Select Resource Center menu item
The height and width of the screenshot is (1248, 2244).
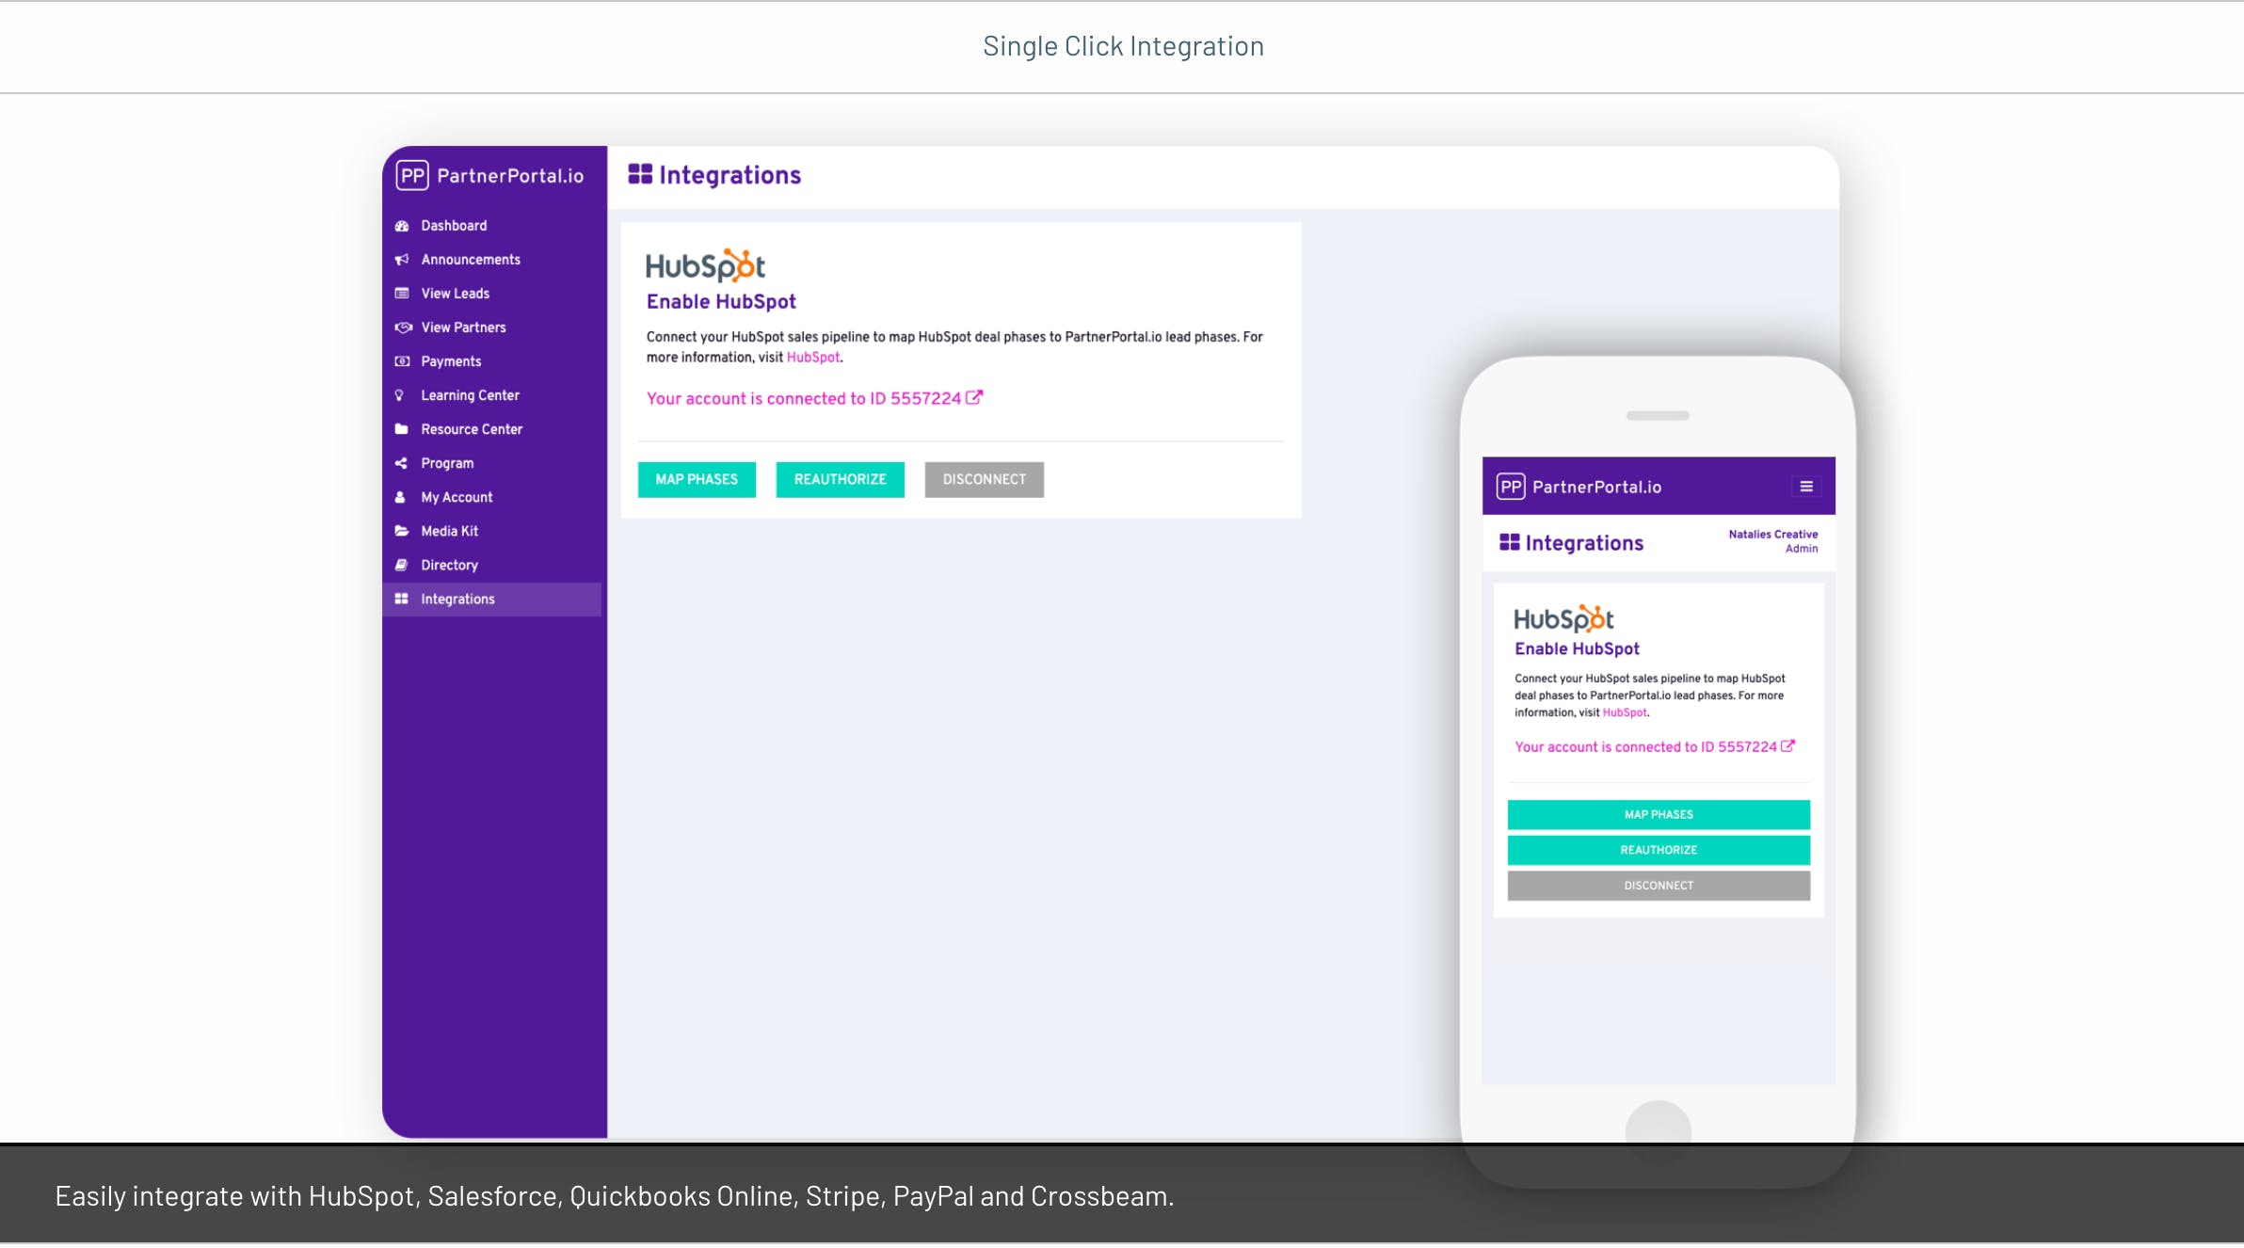pyautogui.click(x=471, y=429)
